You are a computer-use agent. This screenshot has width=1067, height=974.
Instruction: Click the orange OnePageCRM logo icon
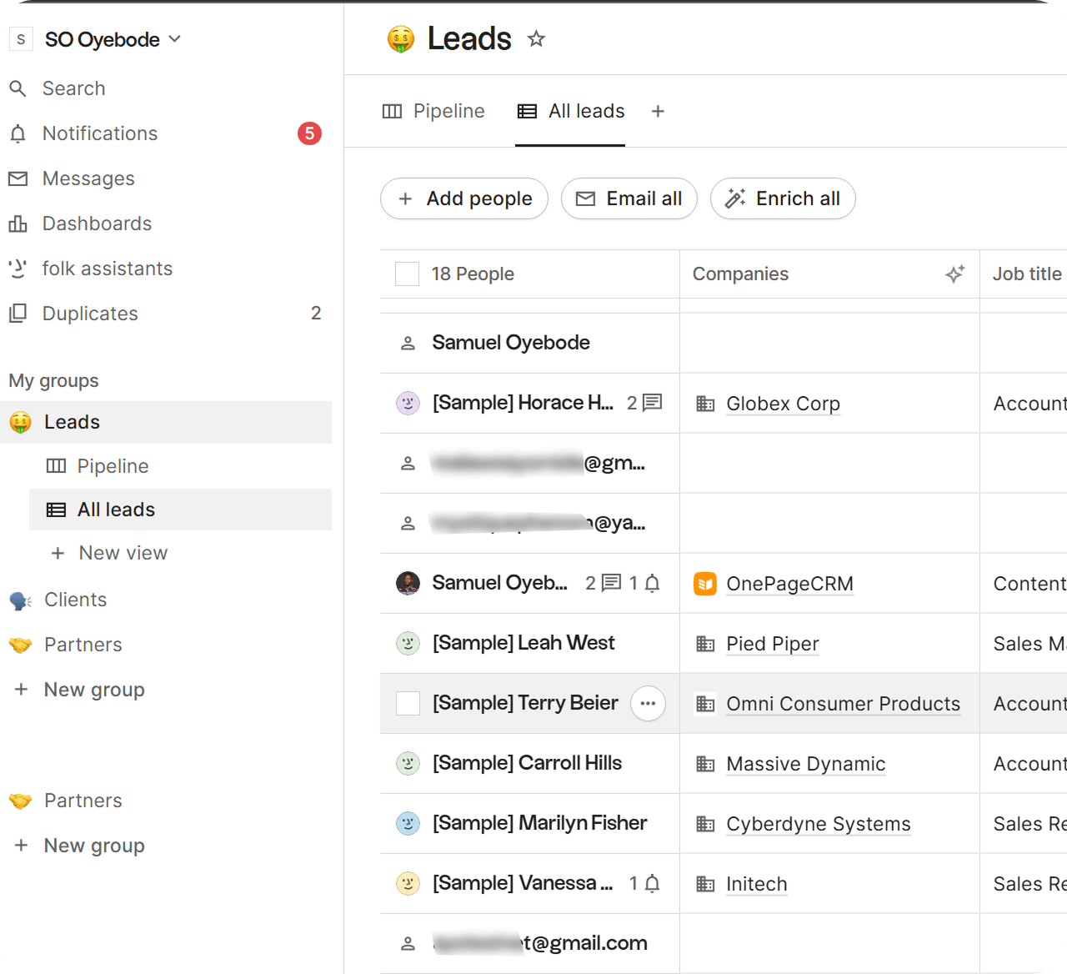(705, 584)
